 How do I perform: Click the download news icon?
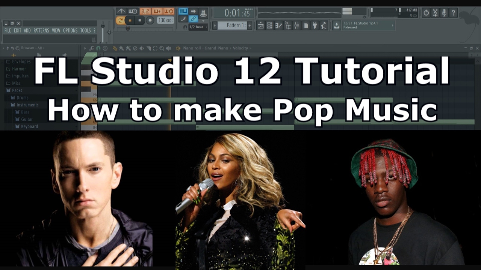pos(336,25)
